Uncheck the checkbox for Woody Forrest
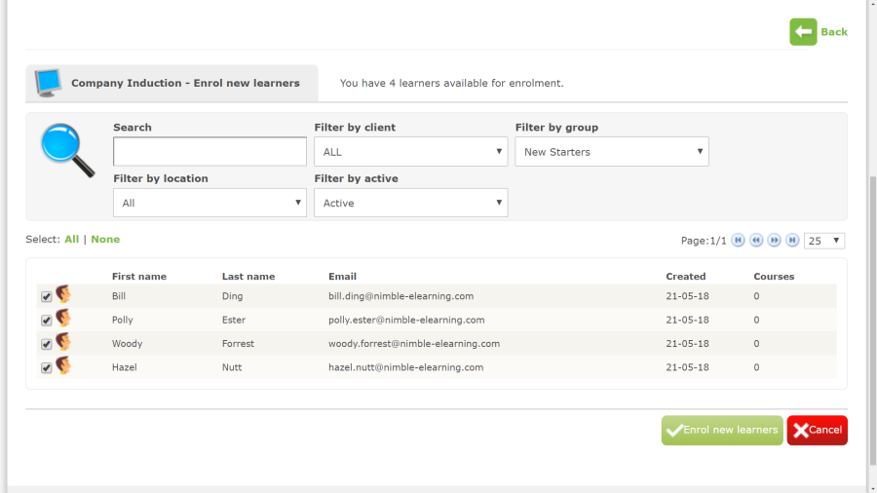The image size is (877, 493). [x=46, y=344]
